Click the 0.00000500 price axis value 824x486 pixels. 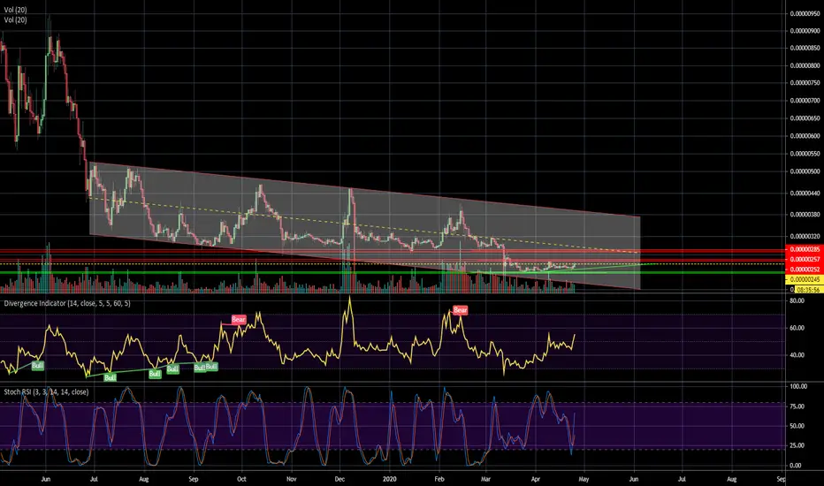pos(805,171)
